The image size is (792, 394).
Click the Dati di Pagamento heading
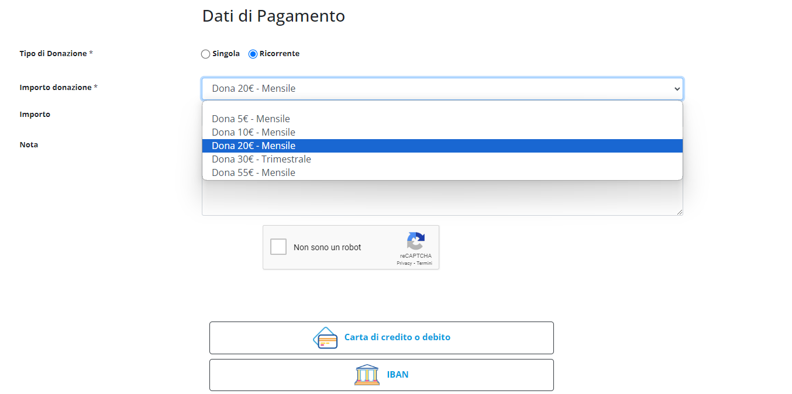273,16
